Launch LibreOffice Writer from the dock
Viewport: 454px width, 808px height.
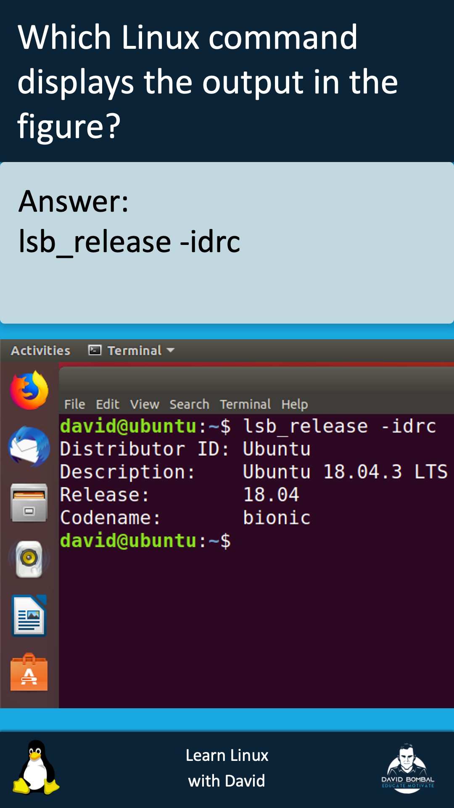pos(29,616)
